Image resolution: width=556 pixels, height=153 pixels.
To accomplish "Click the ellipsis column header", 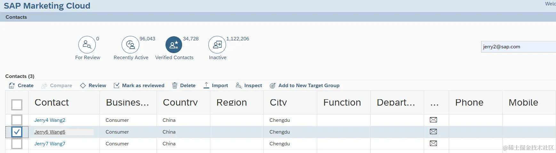I will 436,102.
